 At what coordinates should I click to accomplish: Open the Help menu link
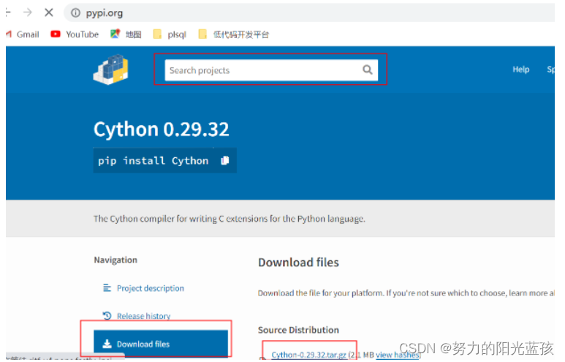click(521, 69)
